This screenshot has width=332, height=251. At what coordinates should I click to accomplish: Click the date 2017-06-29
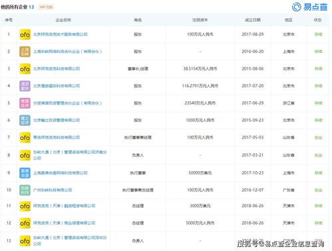(253, 103)
